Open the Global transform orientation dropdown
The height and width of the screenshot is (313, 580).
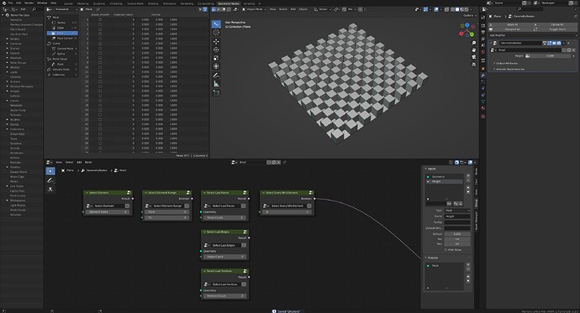(x=323, y=9)
